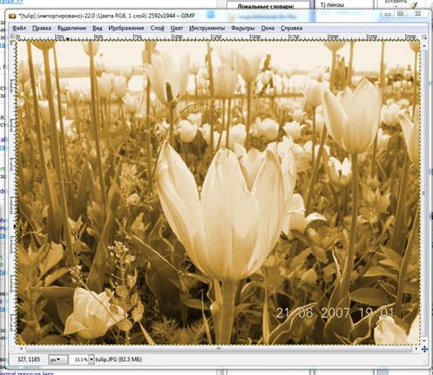Open the Изображение menu
The width and height of the screenshot is (433, 375).
pos(126,28)
